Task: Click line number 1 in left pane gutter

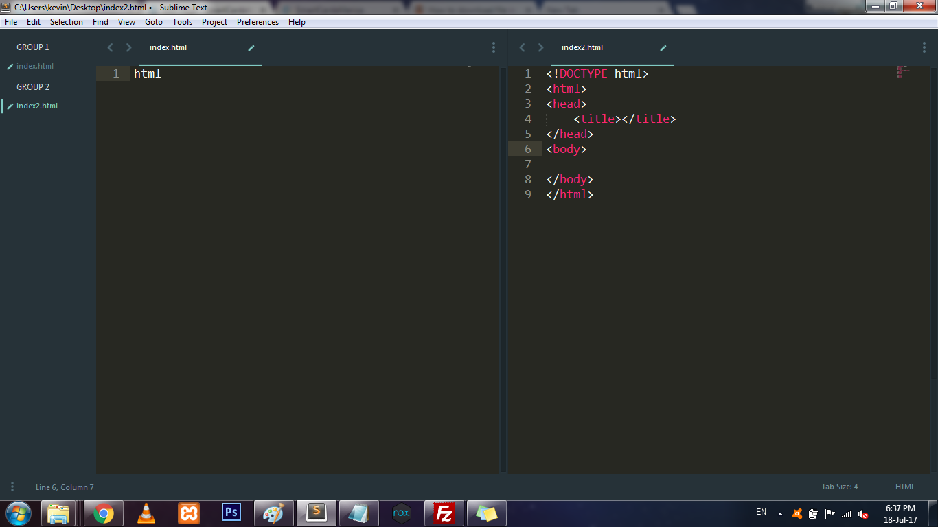Action: point(115,73)
